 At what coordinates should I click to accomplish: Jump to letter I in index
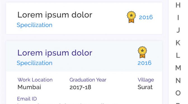pyautogui.click(x=178, y=18)
